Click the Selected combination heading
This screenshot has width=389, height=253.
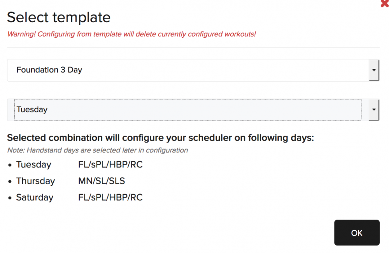tap(161, 138)
